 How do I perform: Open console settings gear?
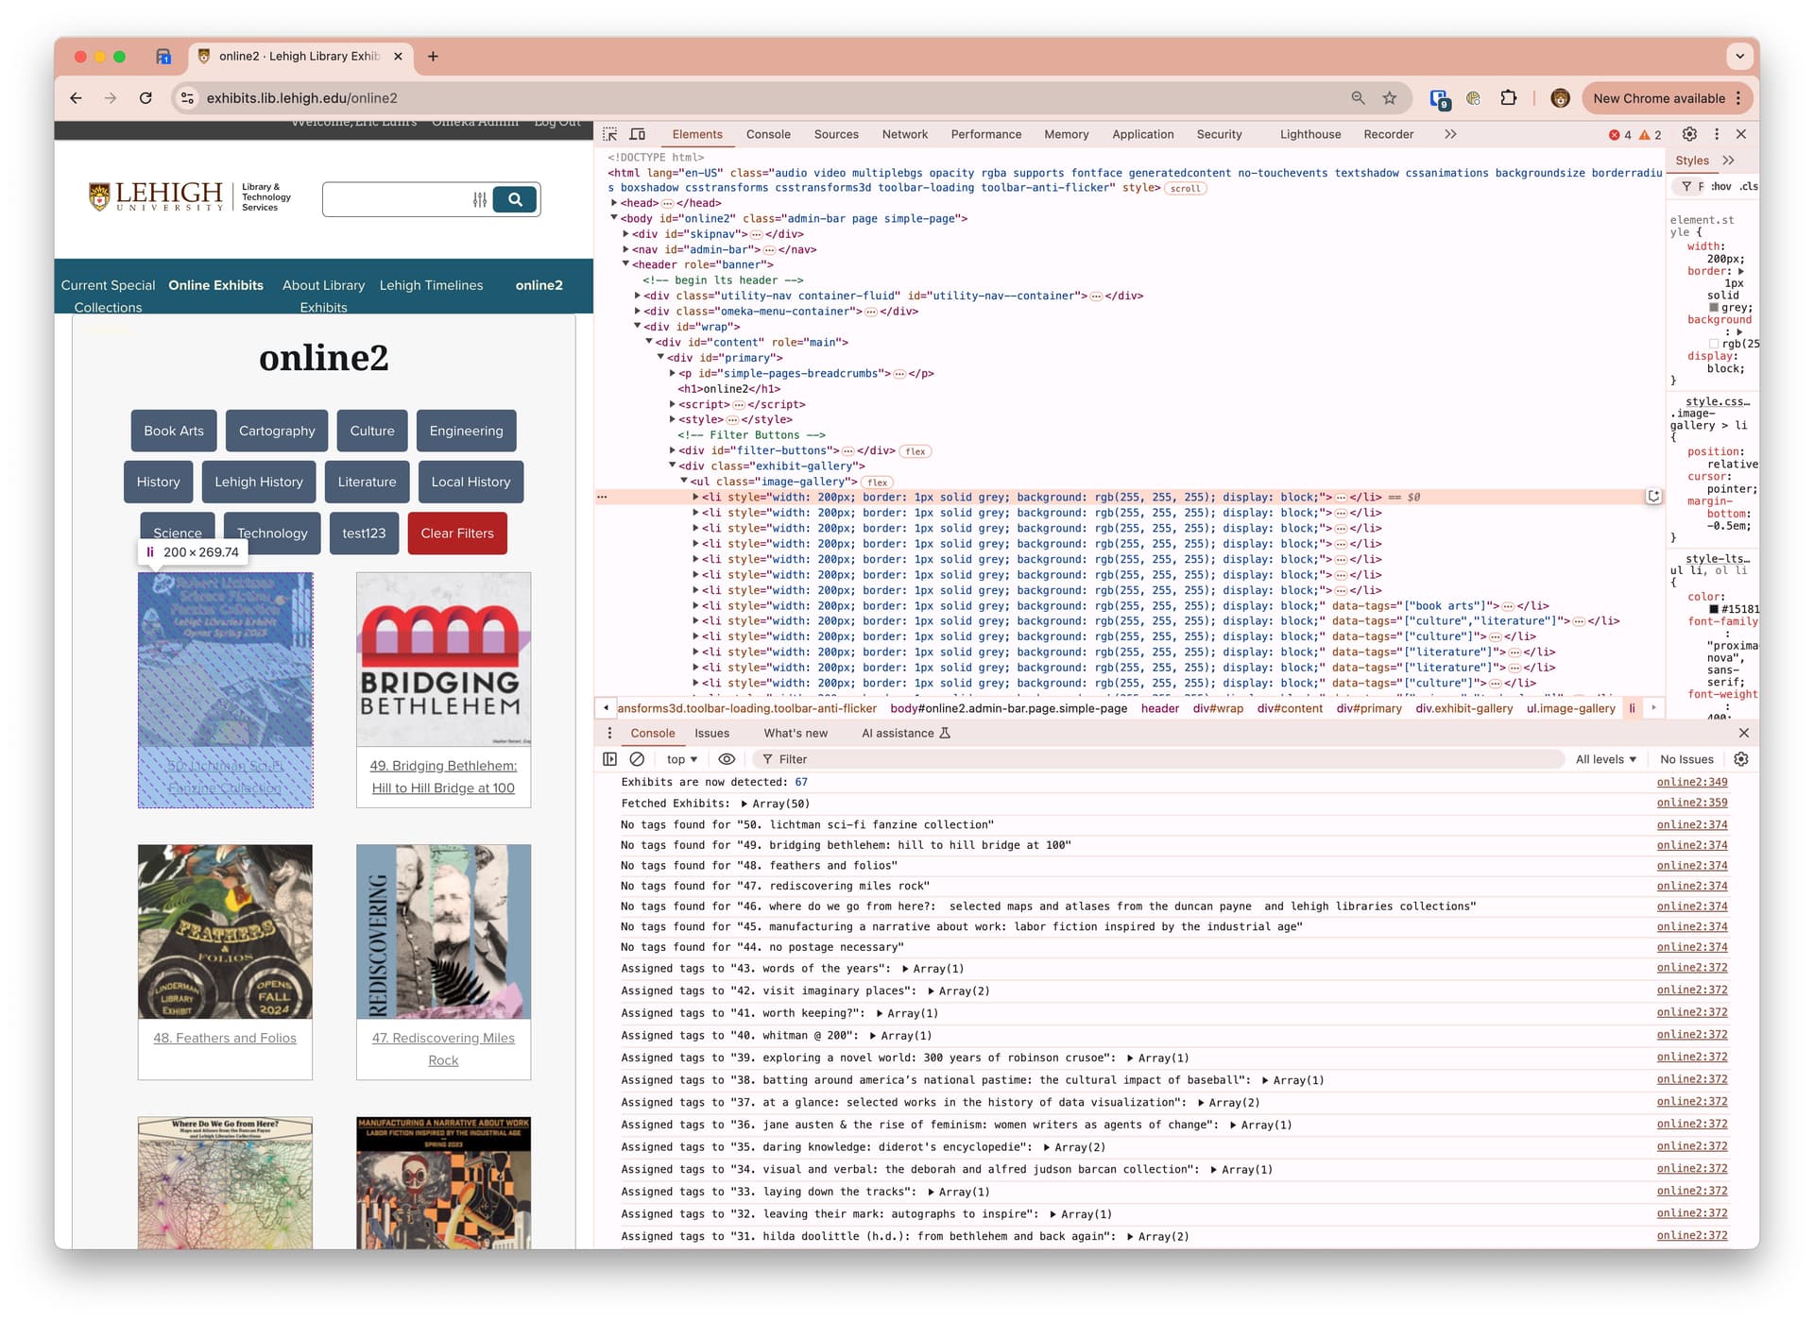[x=1741, y=759]
